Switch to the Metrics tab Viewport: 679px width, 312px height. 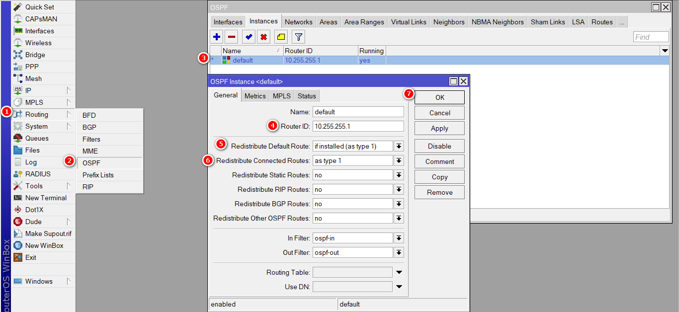click(x=255, y=96)
